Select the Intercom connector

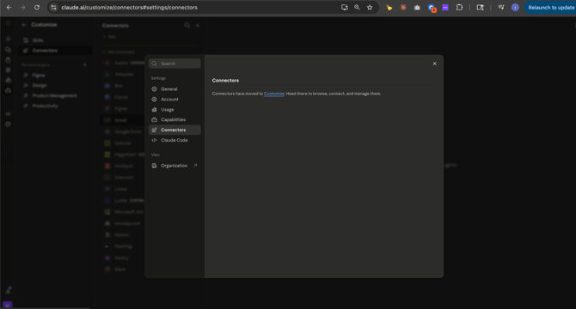pyautogui.click(x=123, y=178)
